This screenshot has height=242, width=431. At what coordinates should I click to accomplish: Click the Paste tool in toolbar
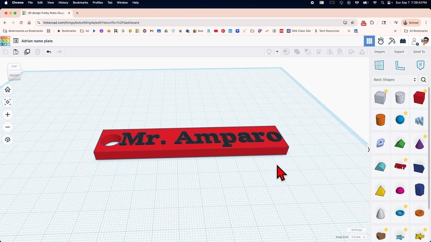click(16, 52)
